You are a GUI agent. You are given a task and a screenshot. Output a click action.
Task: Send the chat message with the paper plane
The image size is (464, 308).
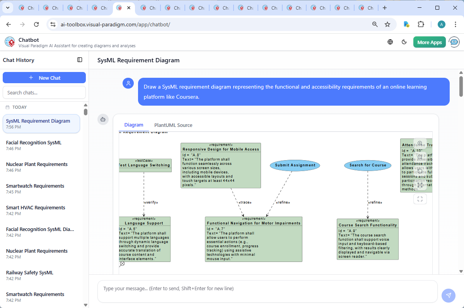coord(448,295)
